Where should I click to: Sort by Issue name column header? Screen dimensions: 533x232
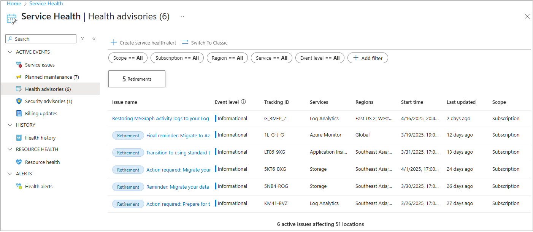[x=125, y=102]
